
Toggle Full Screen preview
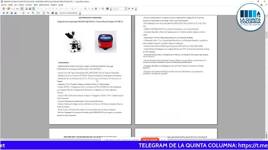click(x=53, y=13)
